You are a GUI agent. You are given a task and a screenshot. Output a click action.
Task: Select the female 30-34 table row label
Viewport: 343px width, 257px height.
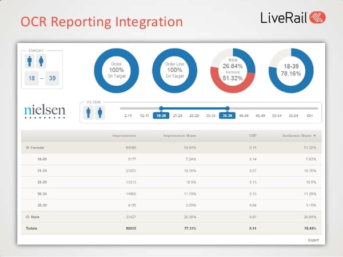pos(42,194)
